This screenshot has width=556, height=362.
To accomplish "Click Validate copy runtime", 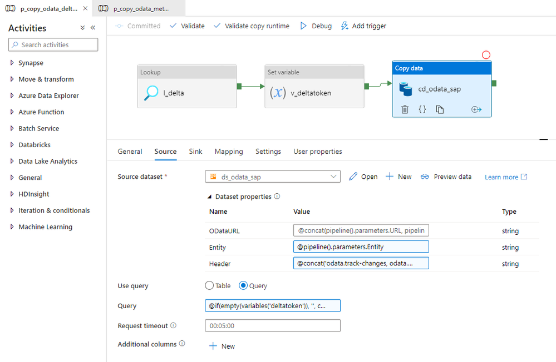I will pyautogui.click(x=252, y=26).
